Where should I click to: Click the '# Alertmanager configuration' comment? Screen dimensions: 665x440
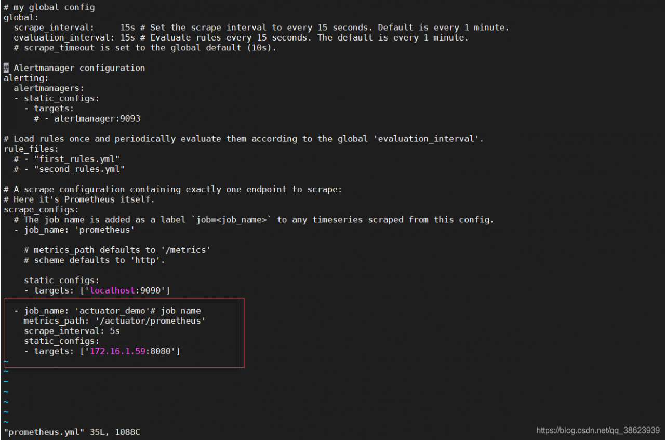pos(79,68)
